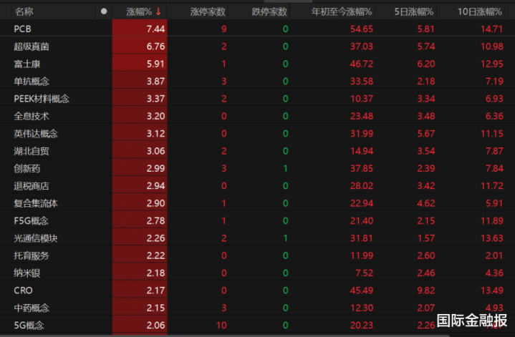Click 5G概念's limit-up count 10

click(221, 325)
